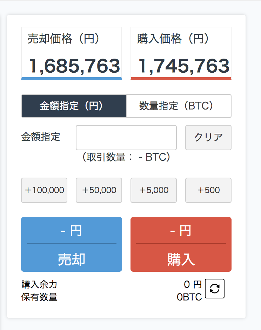Add +500 yen to amount
261x330 pixels.
pos(208,190)
